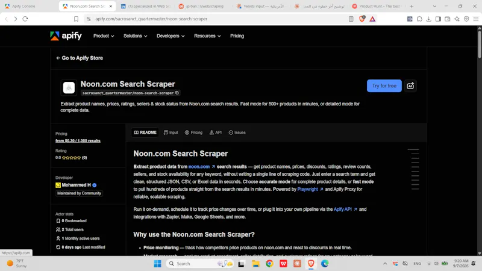Screen dimensions: 482x271
Task: Click the Try for free button
Action: pos(384,86)
